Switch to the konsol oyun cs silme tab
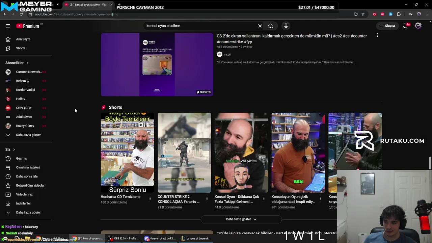Viewport: 432px width, 243px height. coord(88,5)
